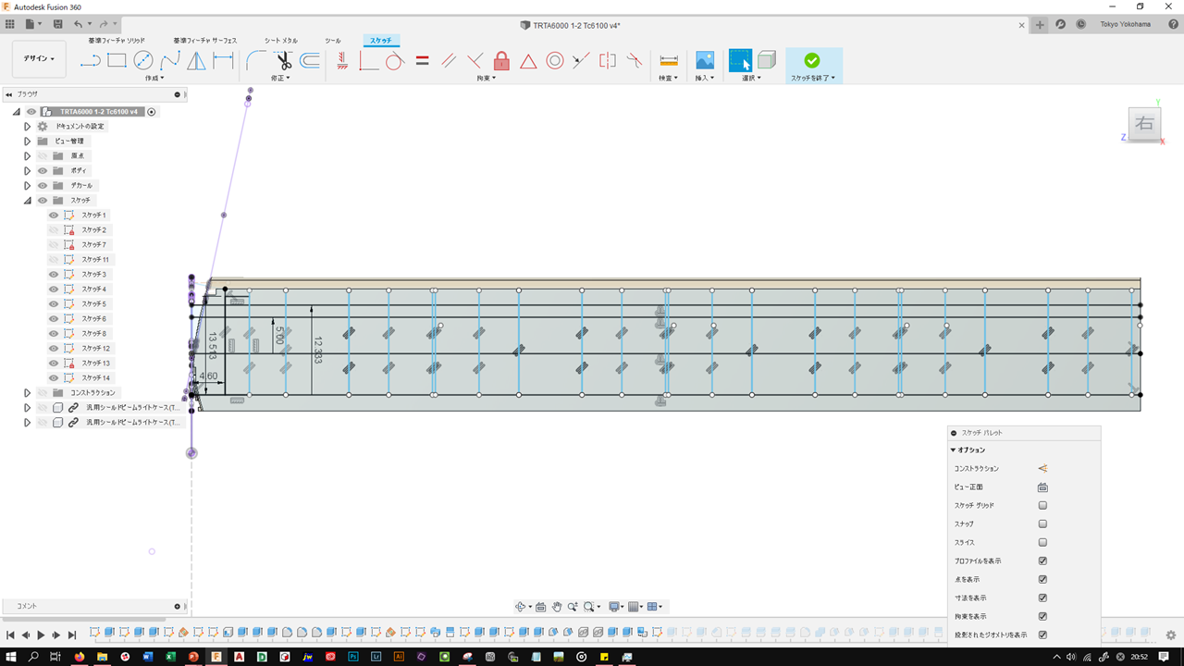Apply the Tangent constraint
Screen dimensions: 1184x666
395,61
